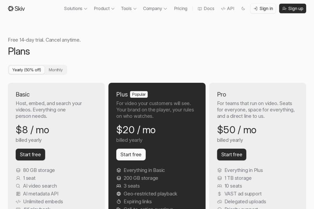The width and height of the screenshot is (314, 209).
Task: Open the Company dropdown menu
Action: (x=155, y=9)
